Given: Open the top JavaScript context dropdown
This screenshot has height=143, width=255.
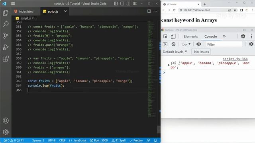Looking at the screenshot, I should pos(186,44).
